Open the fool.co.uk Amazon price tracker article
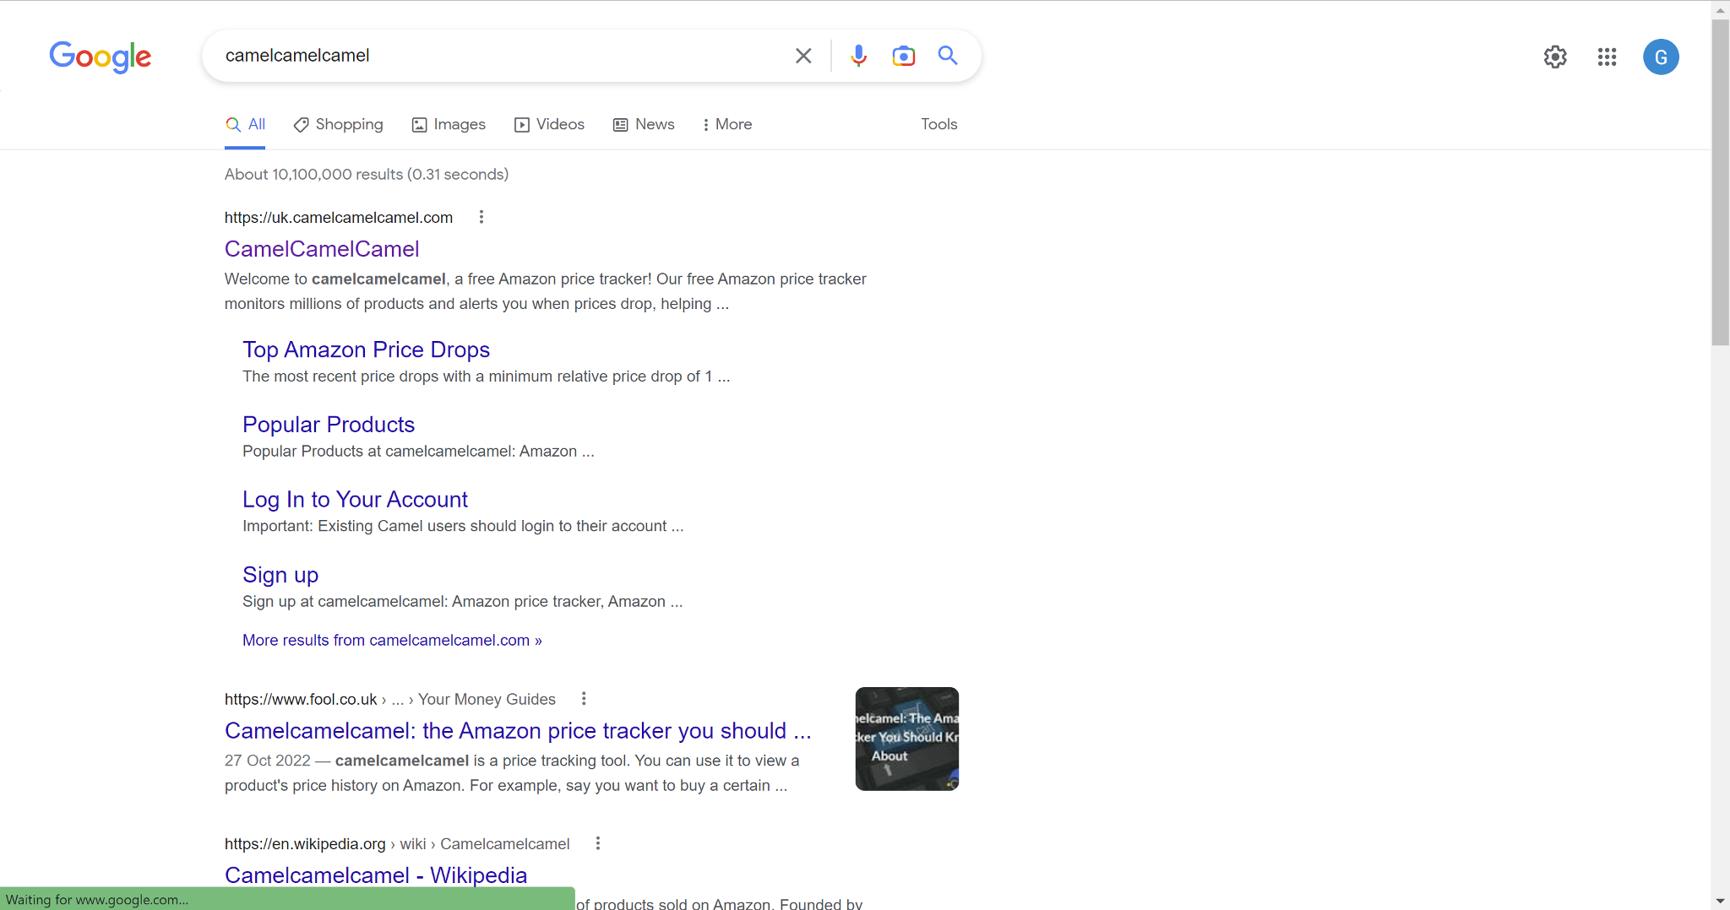This screenshot has width=1730, height=910. point(518,731)
